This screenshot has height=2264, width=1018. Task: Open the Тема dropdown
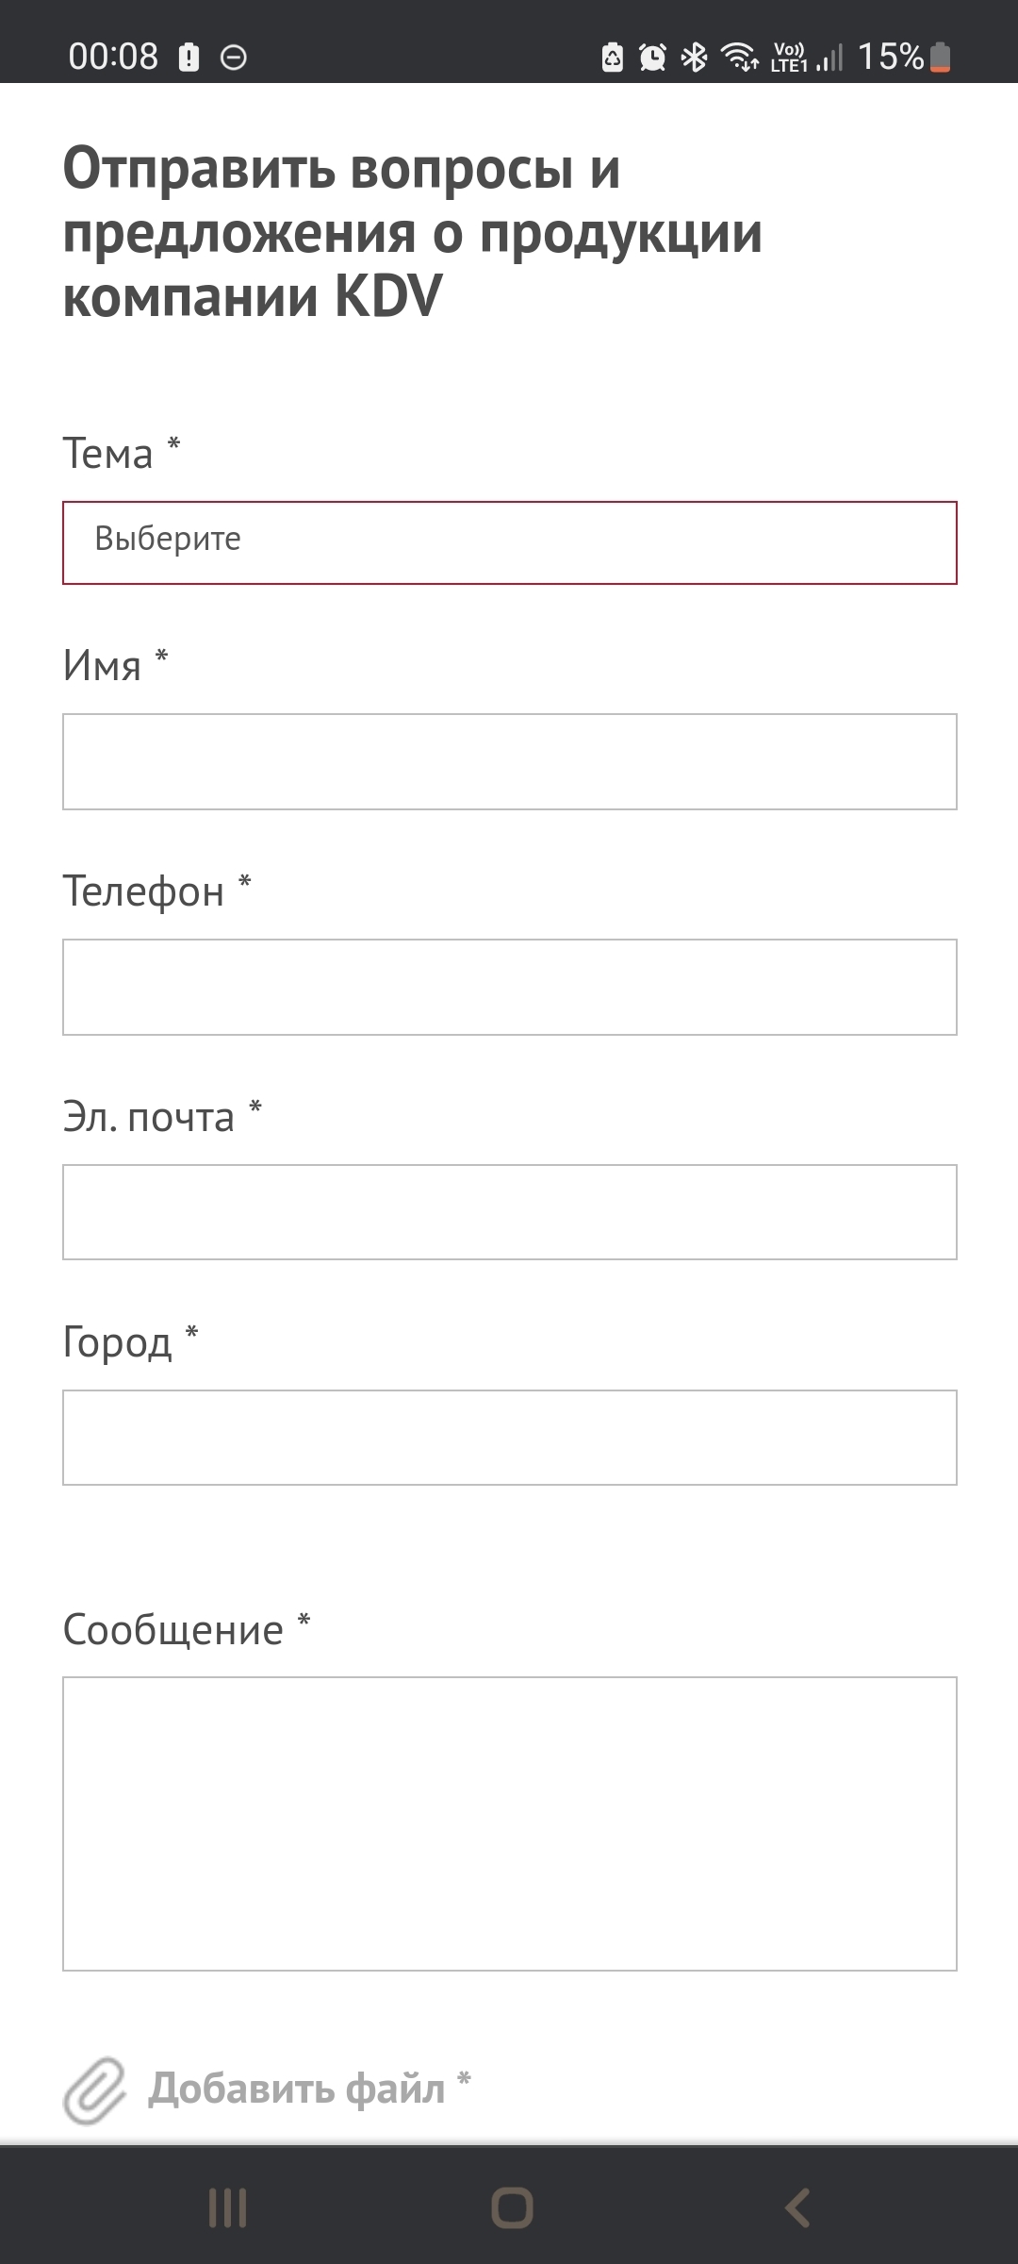[x=509, y=542]
